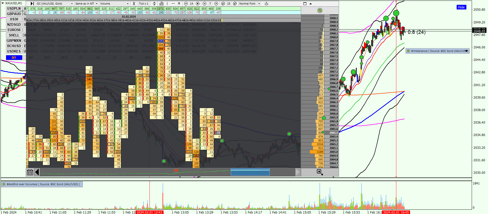Switch to the D1 timeframe
The image size is (488, 214).
[x=115, y=58]
